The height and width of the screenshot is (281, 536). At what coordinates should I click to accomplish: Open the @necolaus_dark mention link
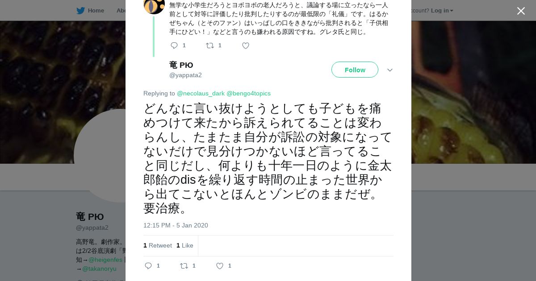tap(201, 93)
